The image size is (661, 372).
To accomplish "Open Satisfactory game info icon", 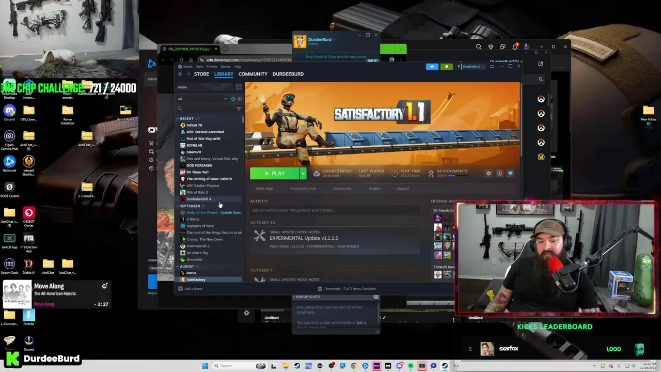I will [499, 174].
